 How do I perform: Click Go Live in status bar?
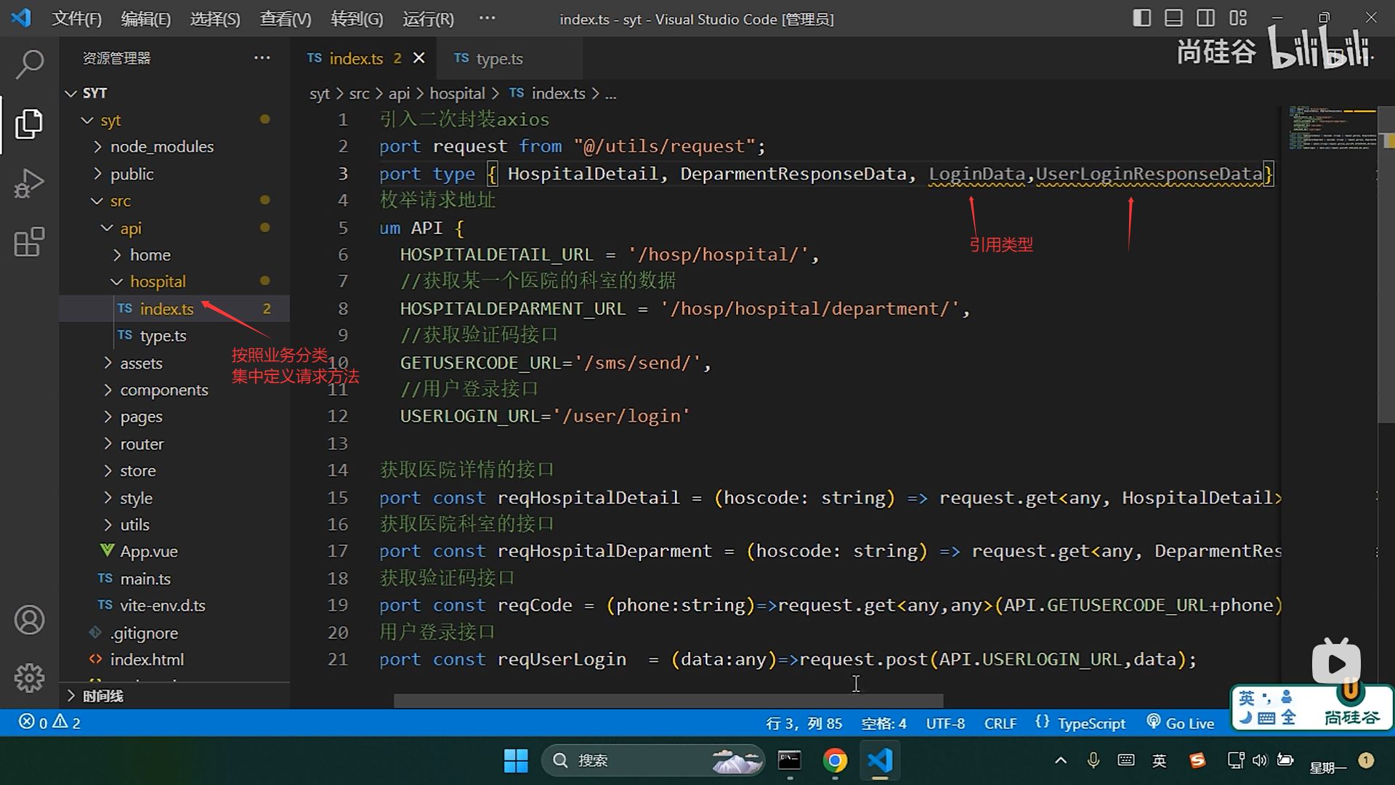(1181, 723)
